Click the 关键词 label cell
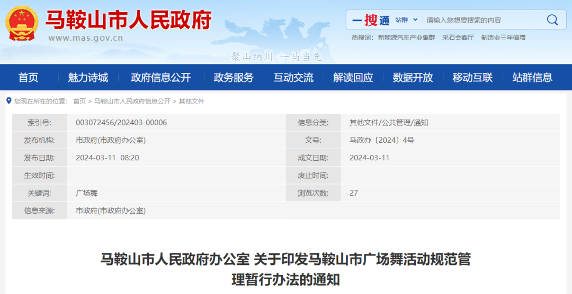Viewport: 572px width, 294px height. [x=39, y=193]
